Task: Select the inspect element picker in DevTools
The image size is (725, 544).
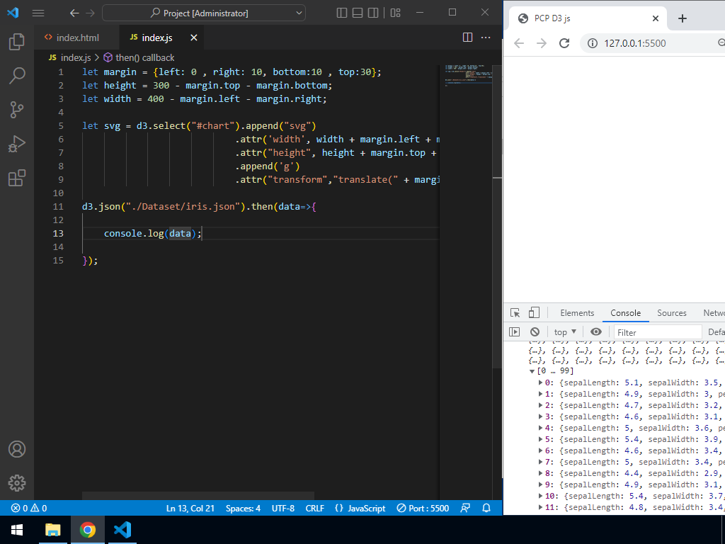Action: pyautogui.click(x=515, y=313)
